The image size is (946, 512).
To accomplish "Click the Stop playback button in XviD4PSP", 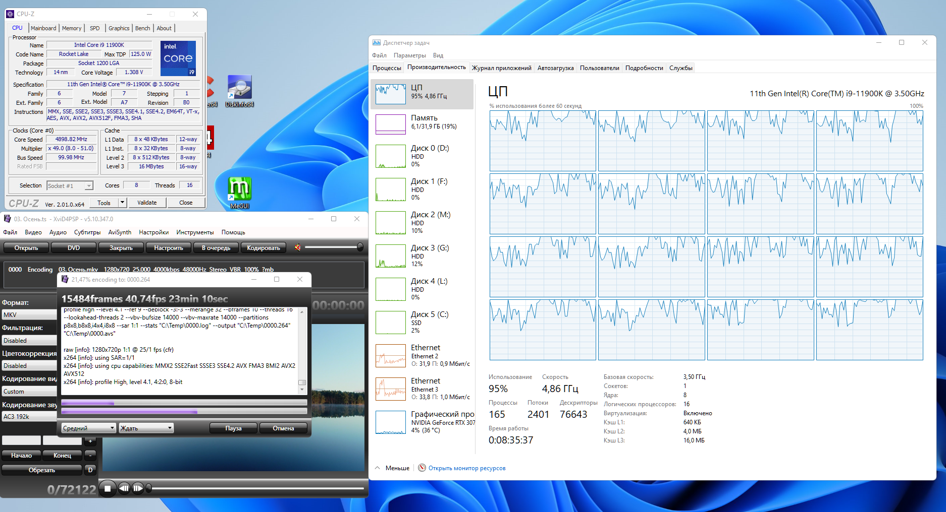I will click(108, 488).
